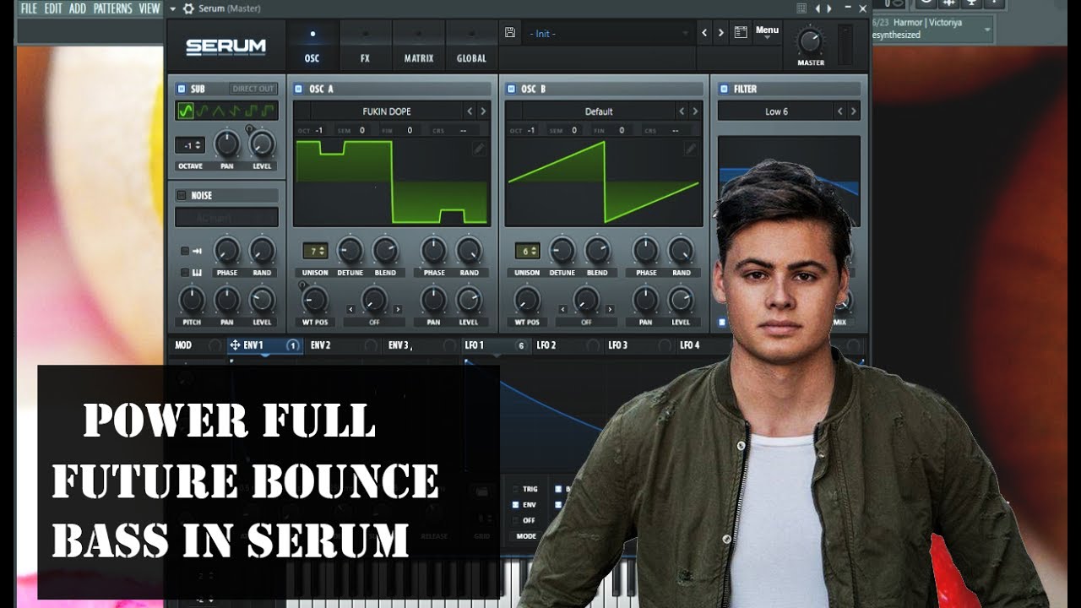Select the LFO 2 modulation source

(567, 345)
